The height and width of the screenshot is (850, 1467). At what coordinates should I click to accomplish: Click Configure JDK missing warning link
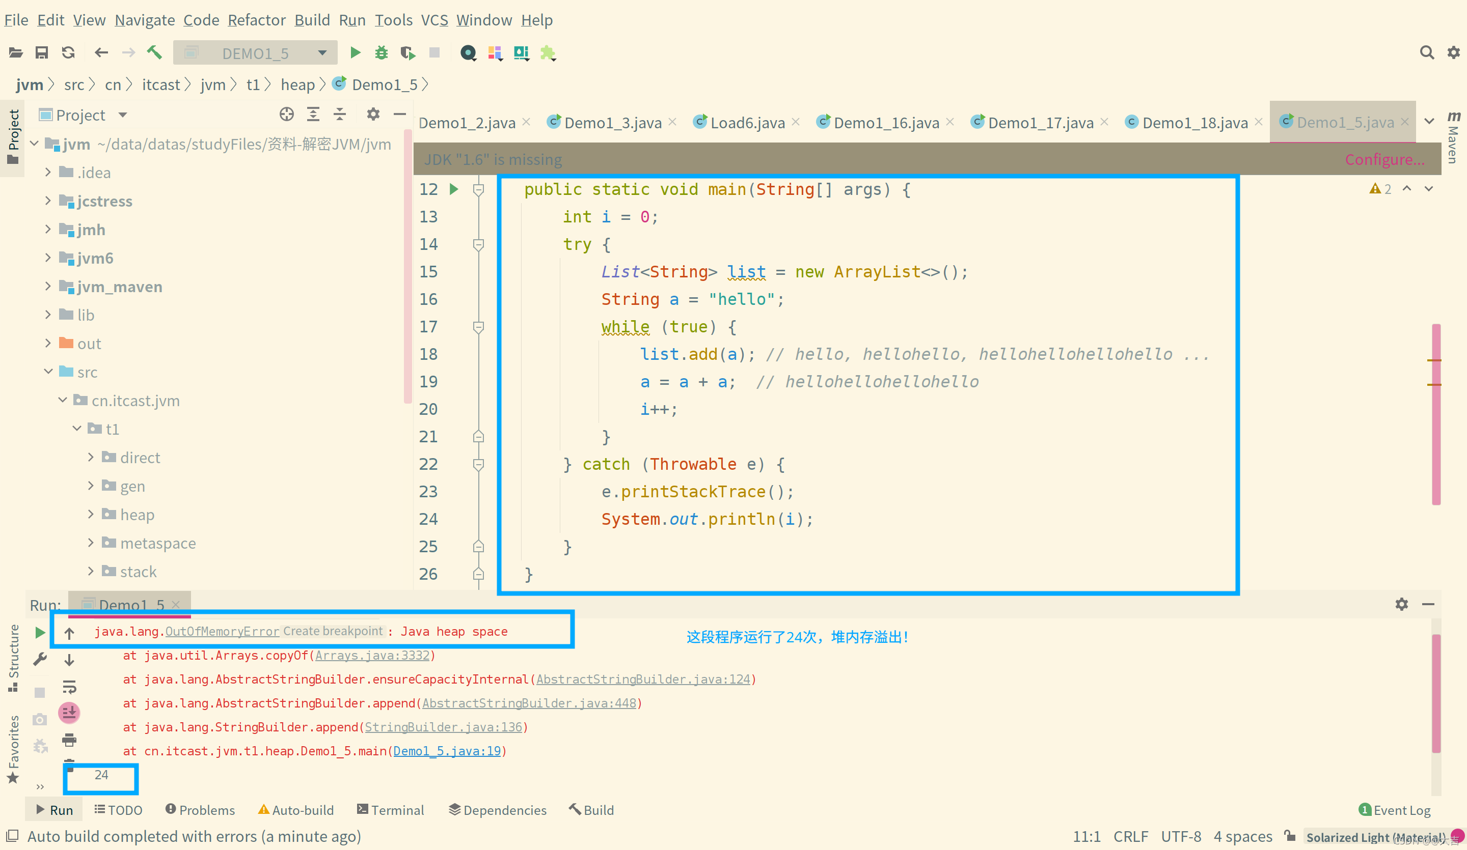1386,159
